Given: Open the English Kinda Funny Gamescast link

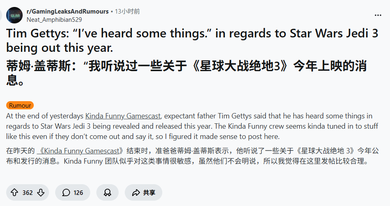Looking at the screenshot, I should pyautogui.click(x=123, y=116).
